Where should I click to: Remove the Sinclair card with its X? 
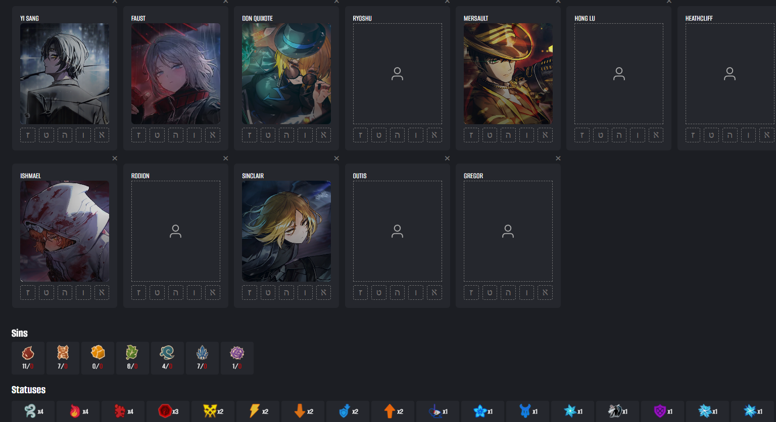pyautogui.click(x=336, y=159)
